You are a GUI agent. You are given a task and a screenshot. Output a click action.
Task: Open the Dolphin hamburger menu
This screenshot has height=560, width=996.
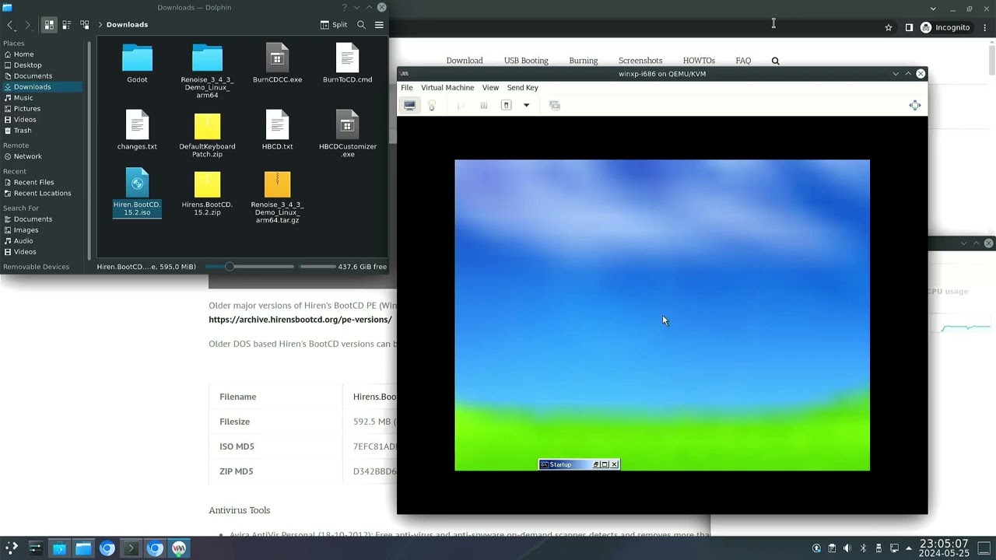(x=379, y=25)
